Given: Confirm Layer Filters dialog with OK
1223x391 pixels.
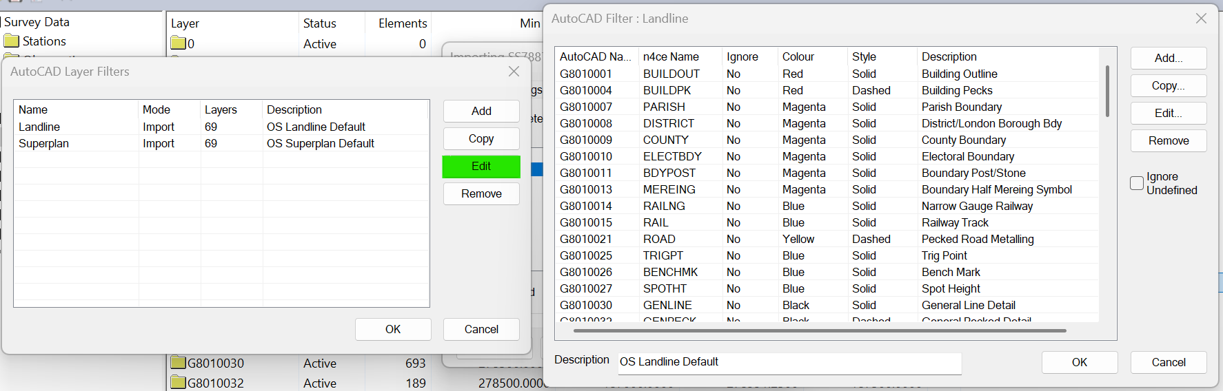Looking at the screenshot, I should point(393,329).
